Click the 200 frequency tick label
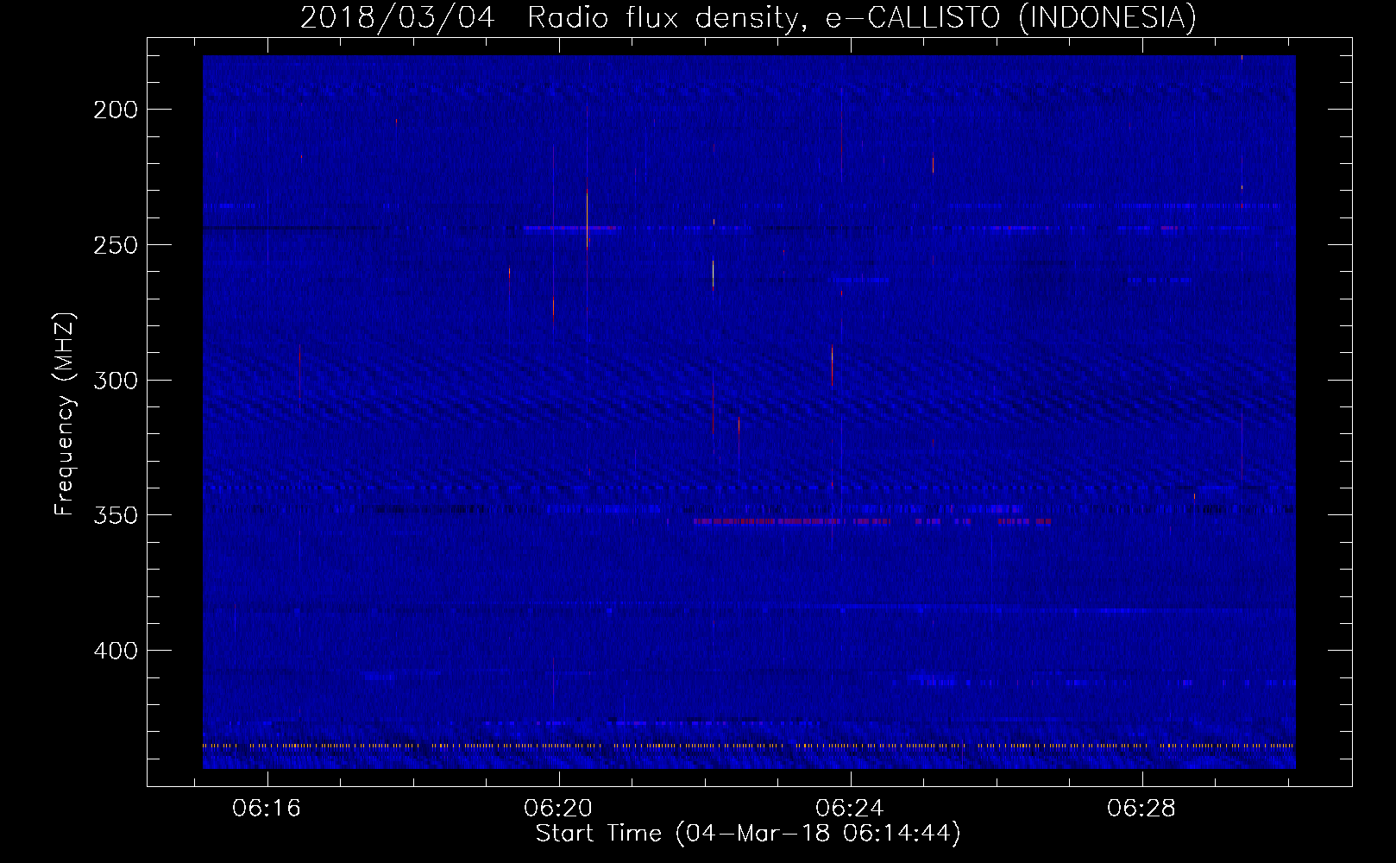Image resolution: width=1396 pixels, height=863 pixels. point(114,110)
